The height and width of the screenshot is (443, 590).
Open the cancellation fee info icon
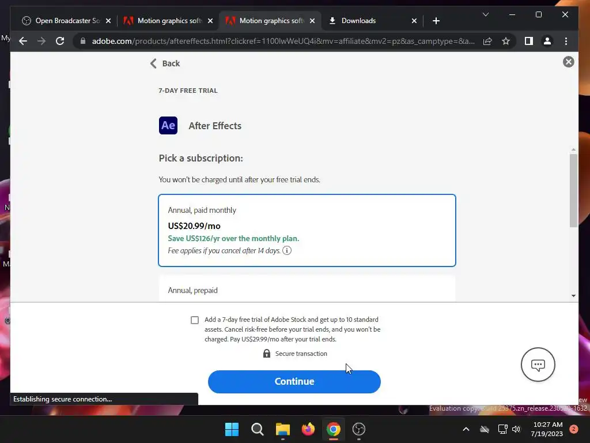pos(287,250)
